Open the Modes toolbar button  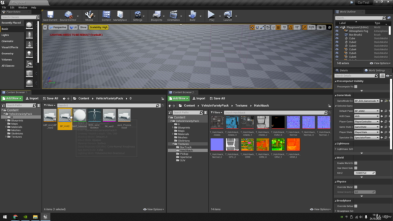pyautogui.click(x=89, y=16)
